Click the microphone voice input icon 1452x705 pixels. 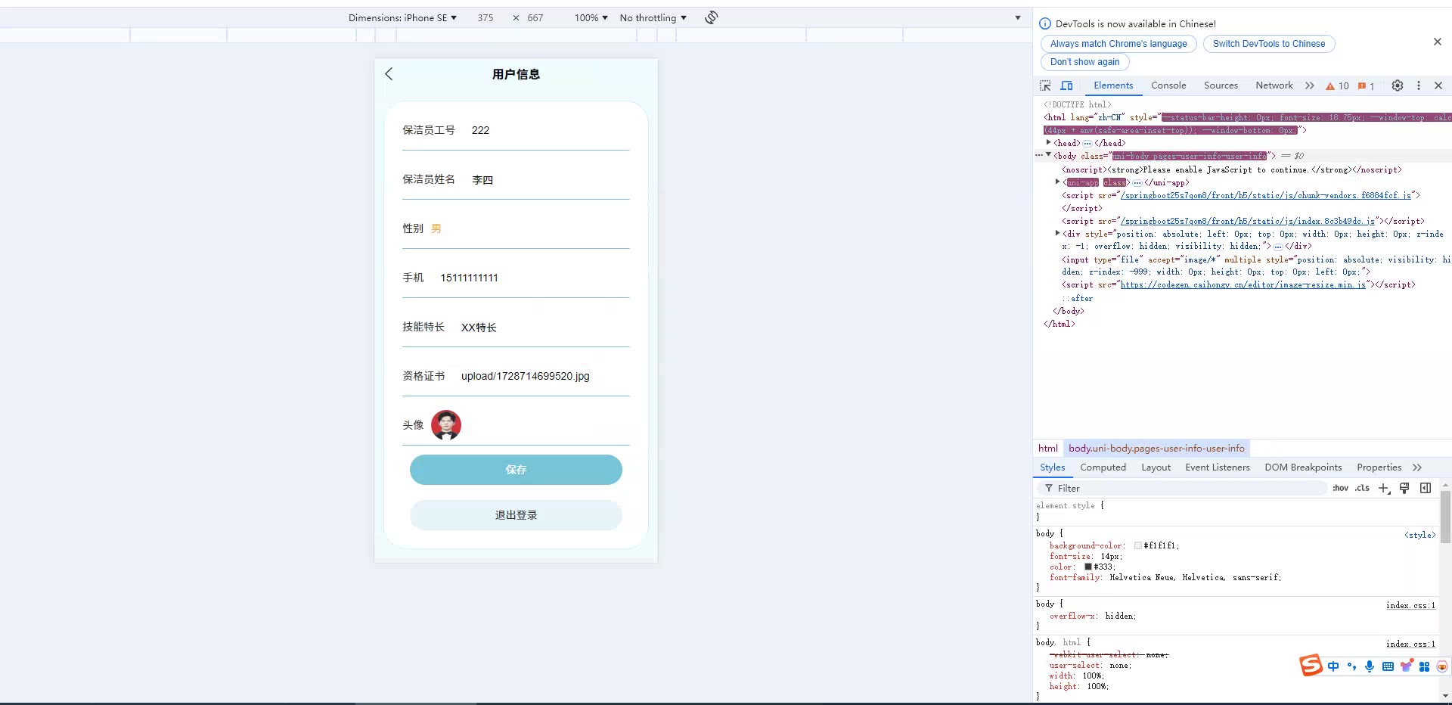tap(1370, 666)
